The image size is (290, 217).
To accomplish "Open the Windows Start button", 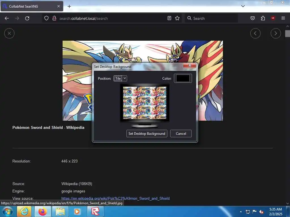I will coord(8,211).
